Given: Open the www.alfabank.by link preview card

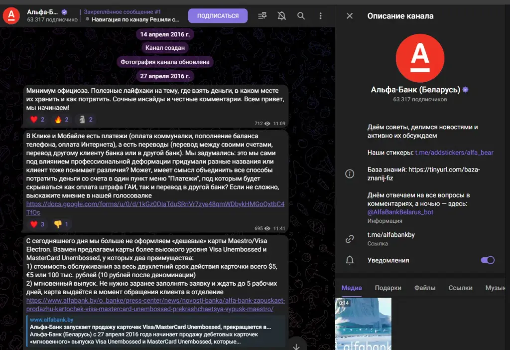Looking at the screenshot, I should point(156,331).
